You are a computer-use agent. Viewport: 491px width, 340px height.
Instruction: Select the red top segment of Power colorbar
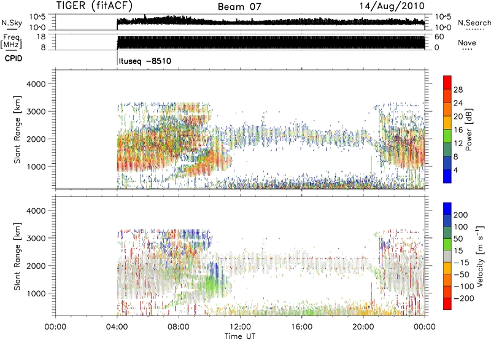pyautogui.click(x=447, y=82)
